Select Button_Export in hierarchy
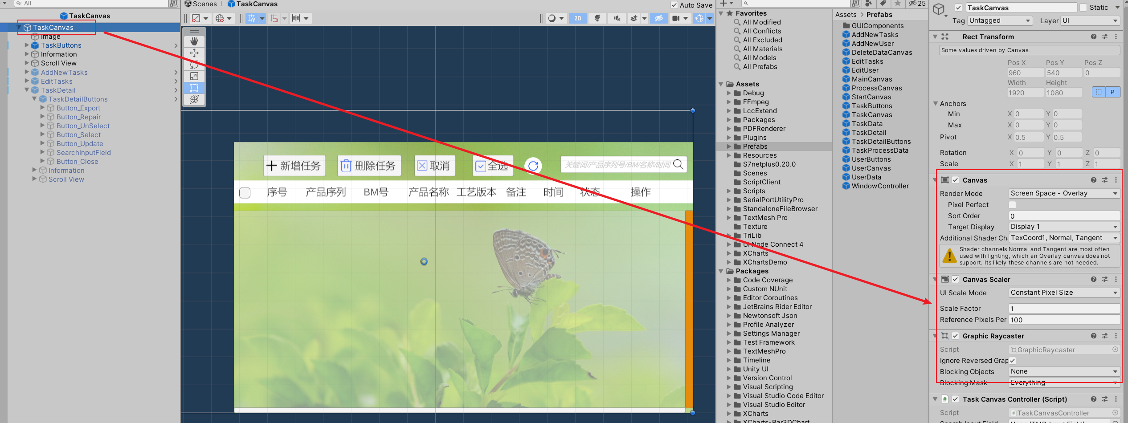Viewport: 1128px width, 423px height. [x=78, y=108]
